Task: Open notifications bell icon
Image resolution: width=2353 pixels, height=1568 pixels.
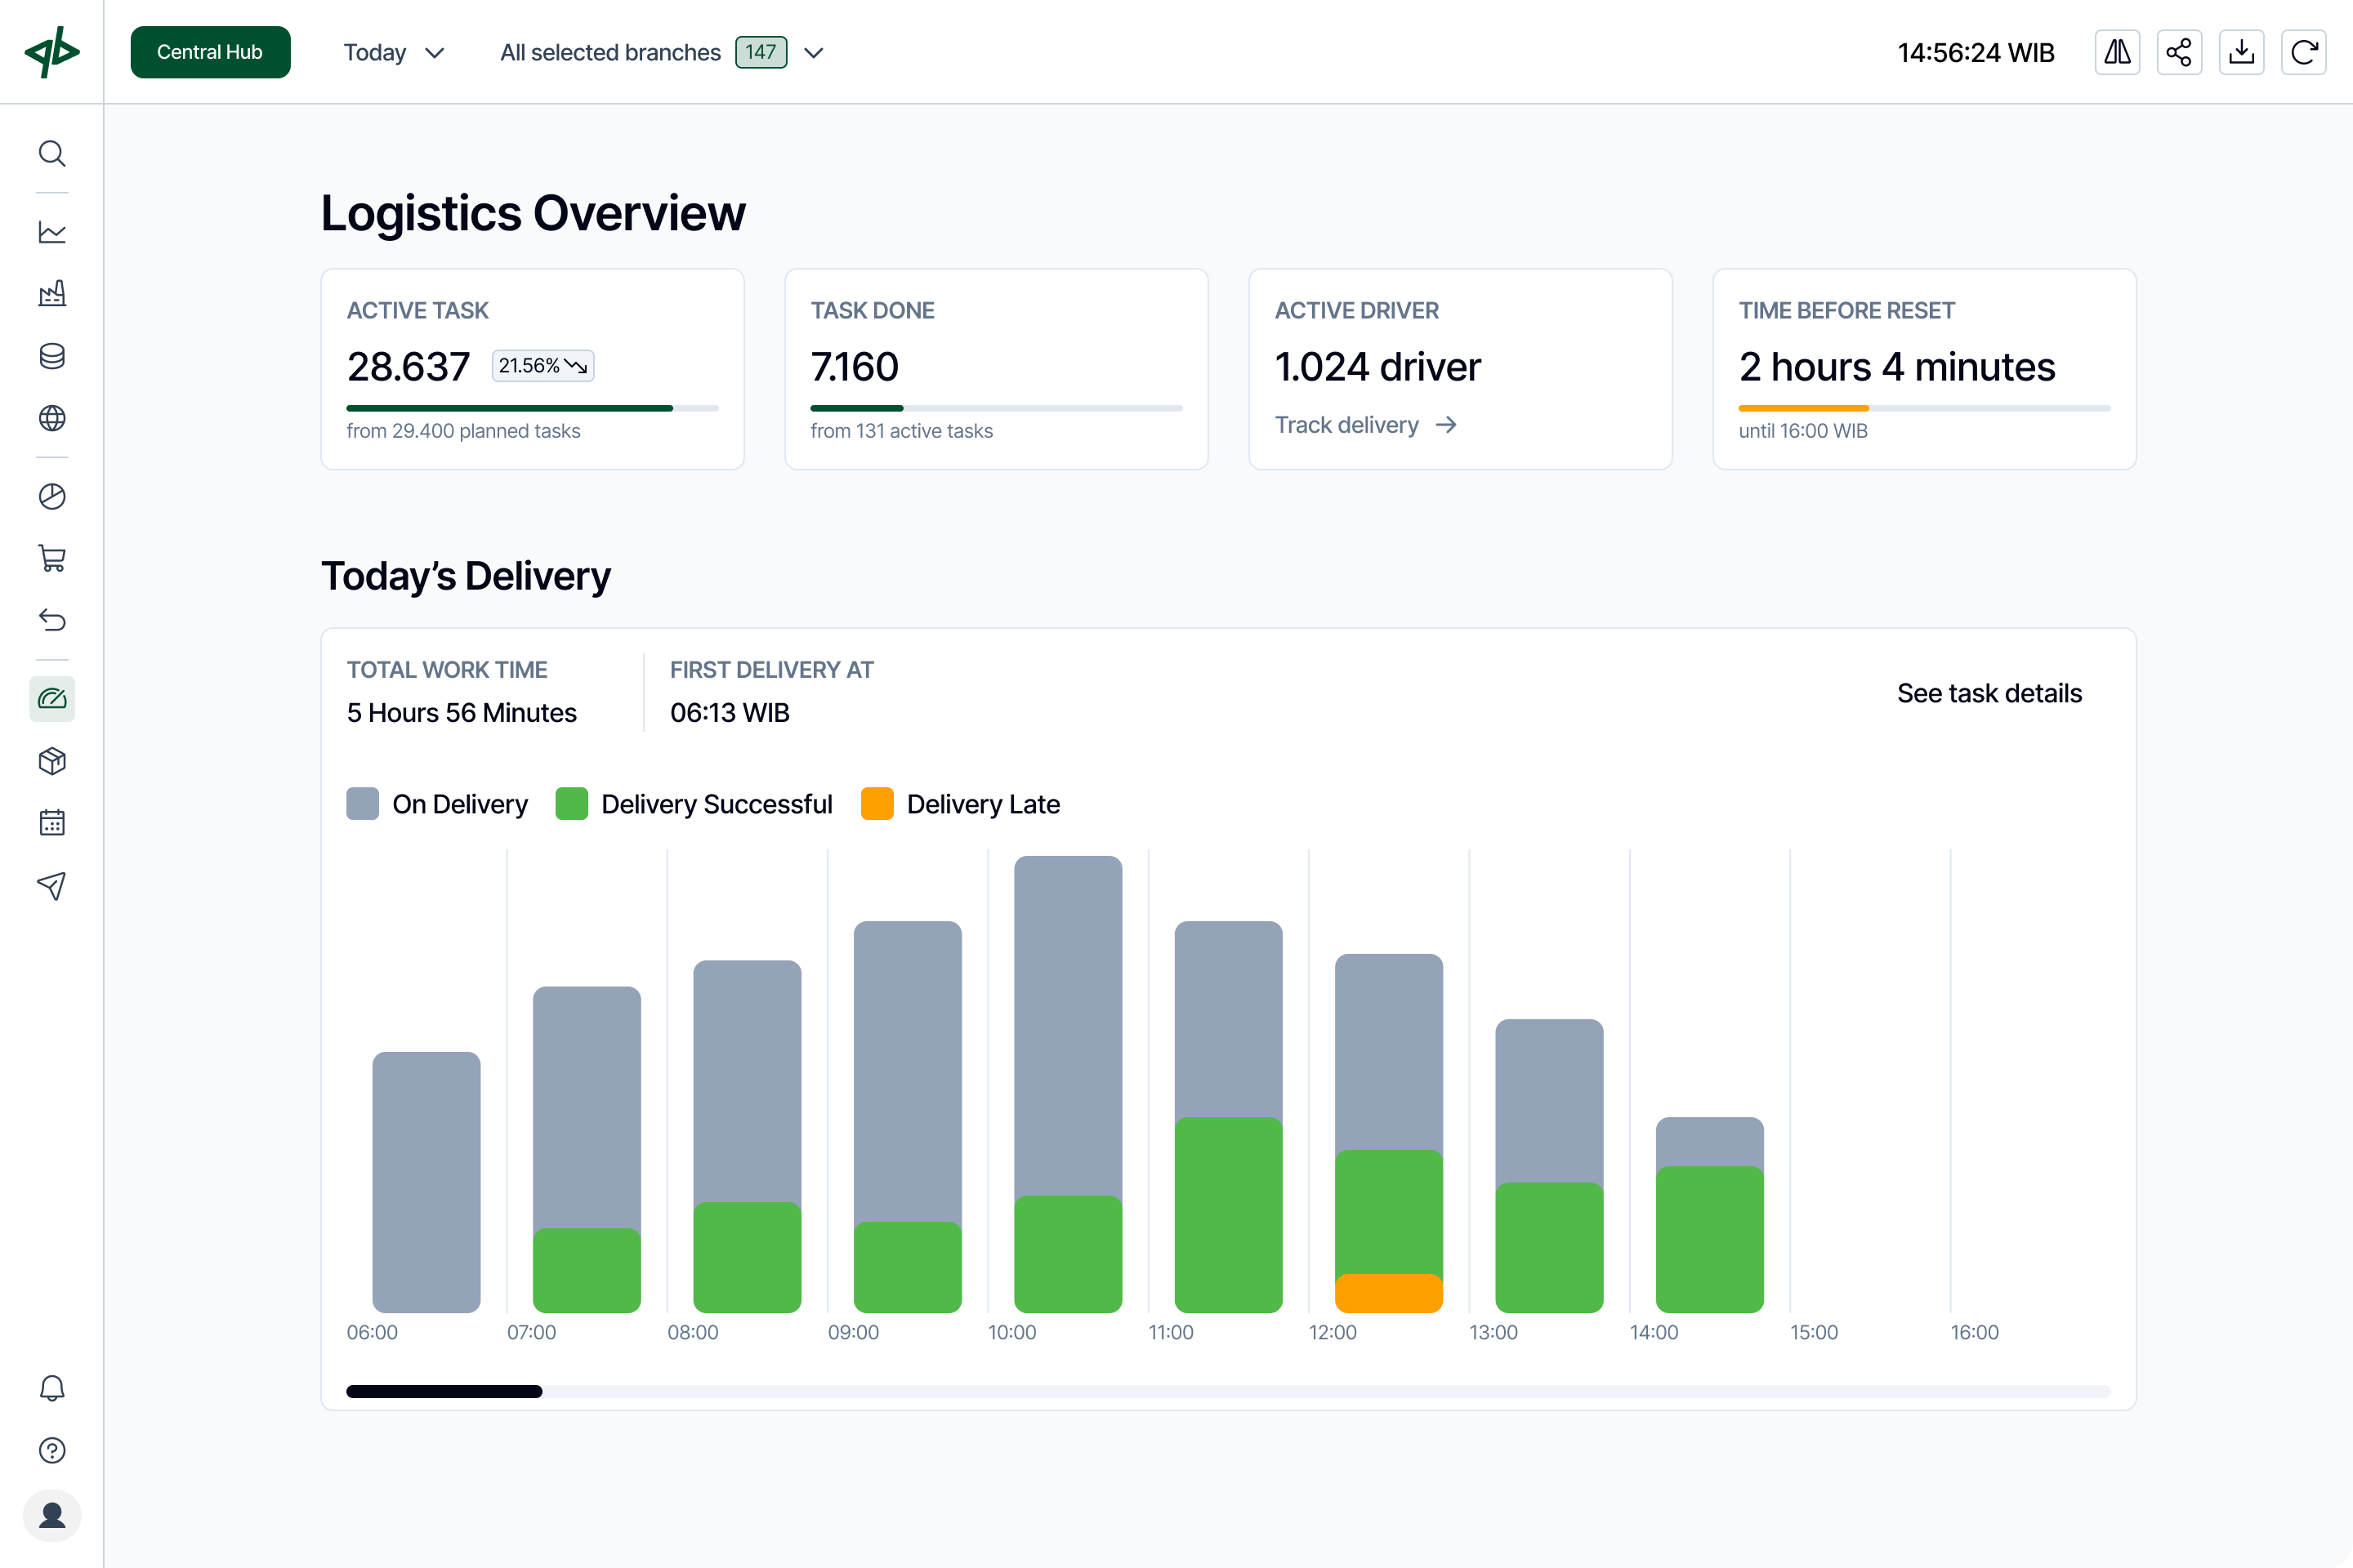Action: pyautogui.click(x=52, y=1388)
